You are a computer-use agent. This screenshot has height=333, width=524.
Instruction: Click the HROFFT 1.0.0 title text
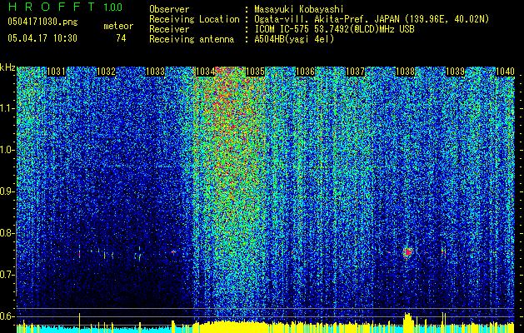pos(65,7)
